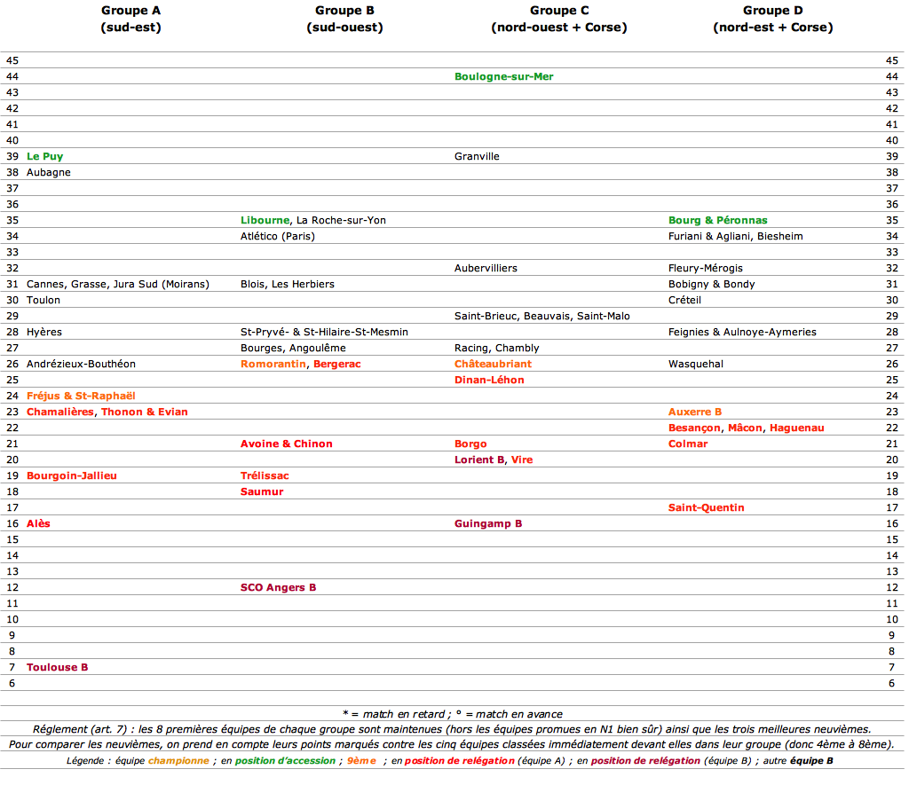Select Lorient B in Groupe C
The width and height of the screenshot is (909, 785).
[479, 460]
